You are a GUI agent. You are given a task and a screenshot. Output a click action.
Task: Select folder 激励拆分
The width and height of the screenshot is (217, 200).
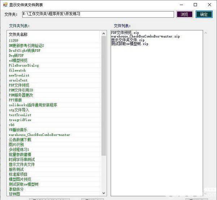point(16,189)
